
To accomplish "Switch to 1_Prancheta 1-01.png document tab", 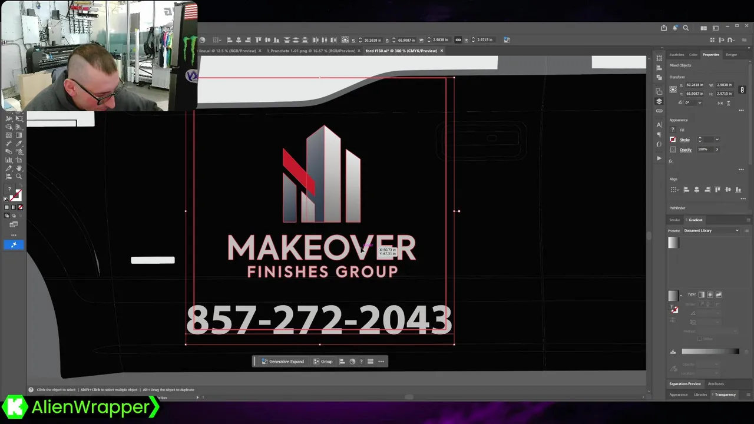I will [311, 51].
